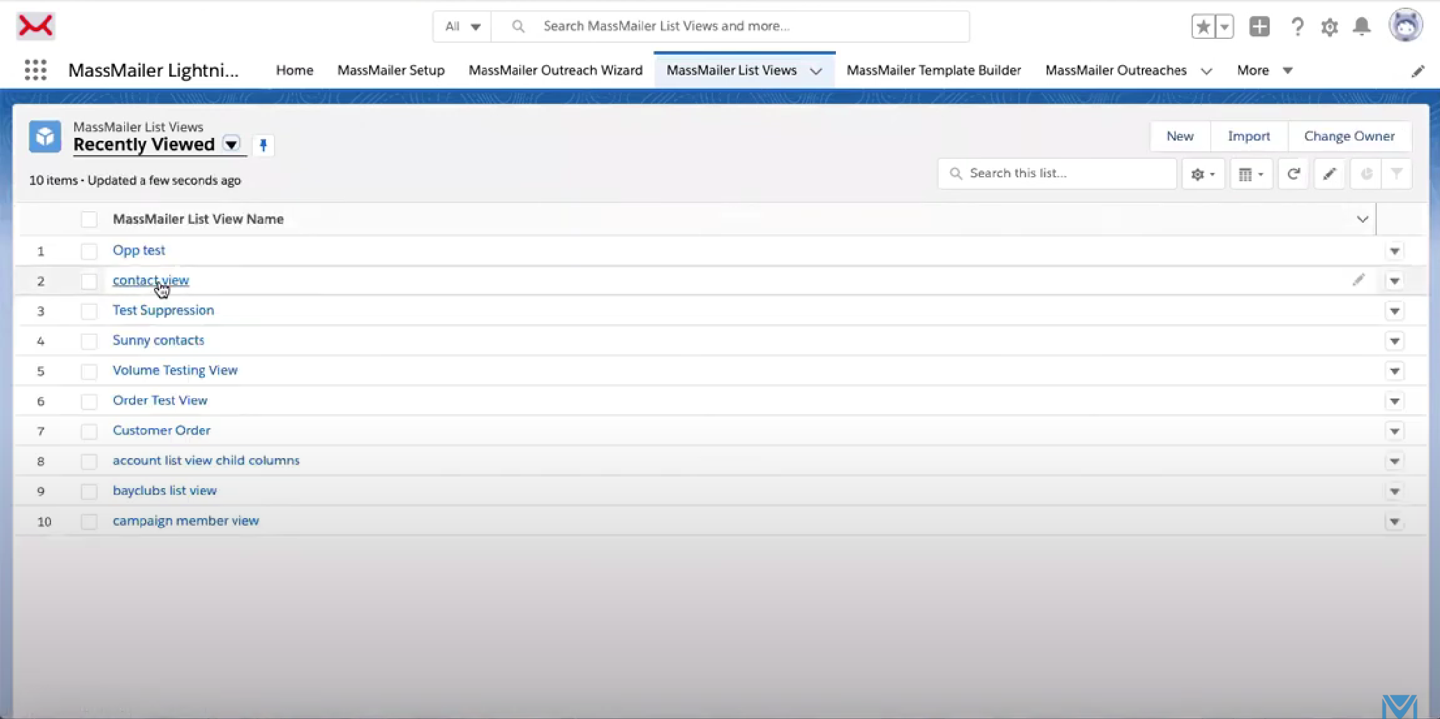The width and height of the screenshot is (1440, 719).
Task: Click the Change Owner button
Action: point(1349,137)
